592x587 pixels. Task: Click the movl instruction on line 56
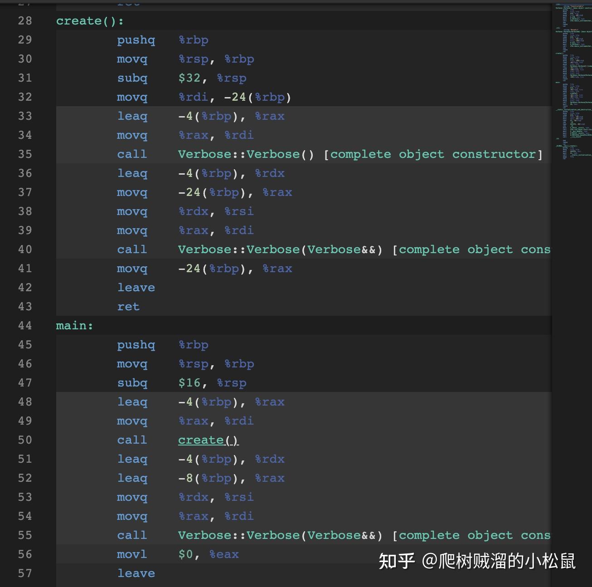pyautogui.click(x=132, y=554)
